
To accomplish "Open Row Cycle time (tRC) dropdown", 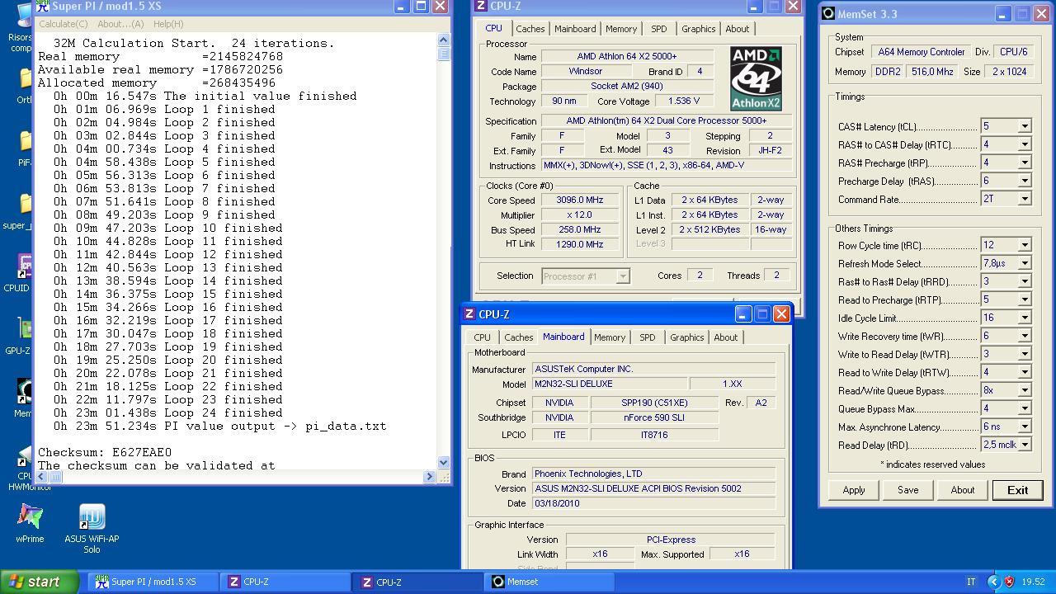I will click(1024, 246).
